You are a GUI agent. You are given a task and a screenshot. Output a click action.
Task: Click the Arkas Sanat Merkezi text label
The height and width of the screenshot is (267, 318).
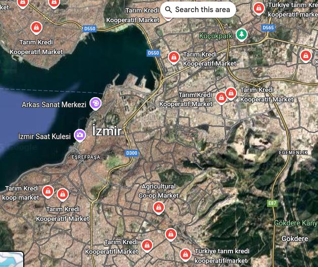click(x=54, y=105)
